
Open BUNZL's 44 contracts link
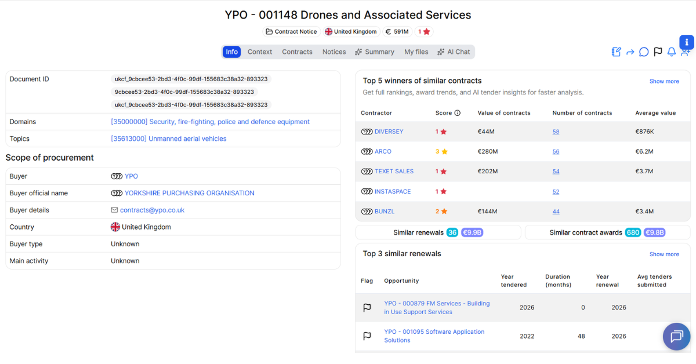[x=556, y=212]
